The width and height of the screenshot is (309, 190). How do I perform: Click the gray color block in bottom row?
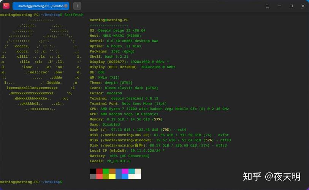tap(93, 176)
